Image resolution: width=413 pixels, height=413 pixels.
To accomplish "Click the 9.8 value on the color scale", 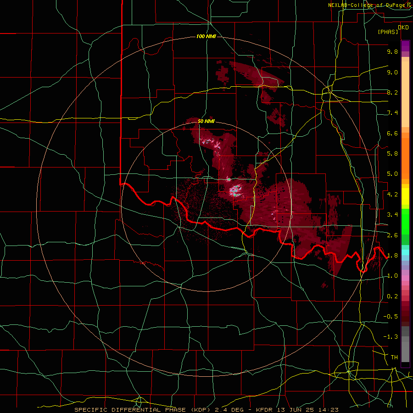I will [x=392, y=51].
